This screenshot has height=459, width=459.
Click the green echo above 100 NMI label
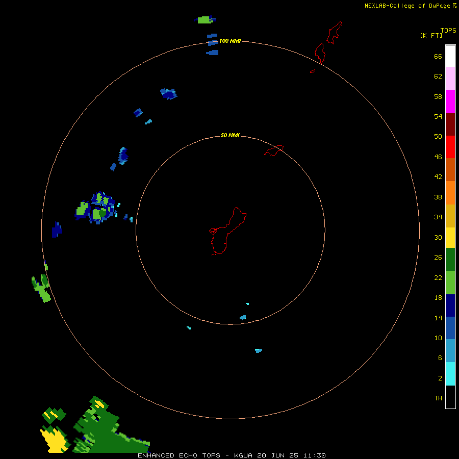(x=205, y=20)
